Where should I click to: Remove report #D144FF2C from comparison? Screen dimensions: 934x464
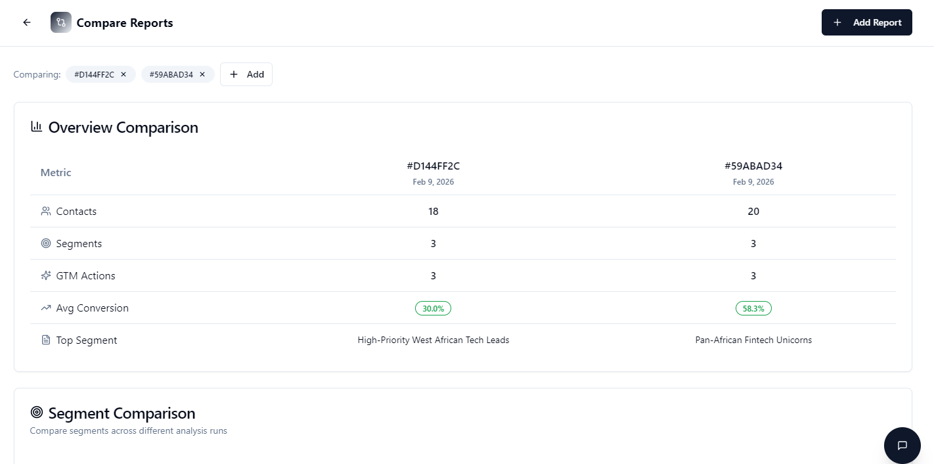coord(123,74)
